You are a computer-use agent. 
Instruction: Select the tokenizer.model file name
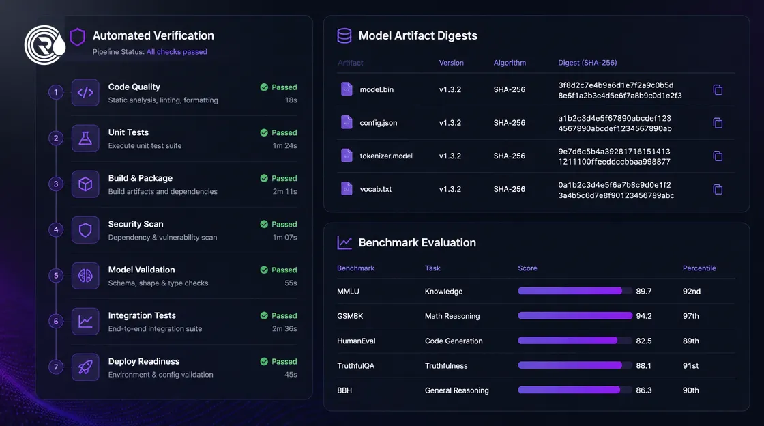386,156
